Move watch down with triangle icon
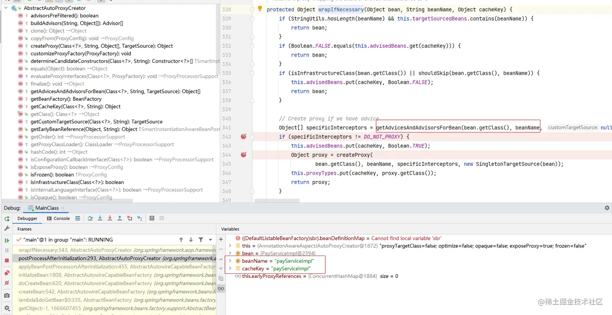 [221, 268]
